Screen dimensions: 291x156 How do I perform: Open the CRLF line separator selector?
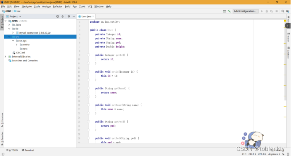(252, 154)
